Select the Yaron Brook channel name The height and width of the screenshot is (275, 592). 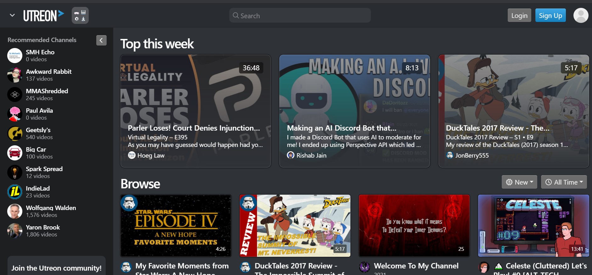pyautogui.click(x=43, y=227)
